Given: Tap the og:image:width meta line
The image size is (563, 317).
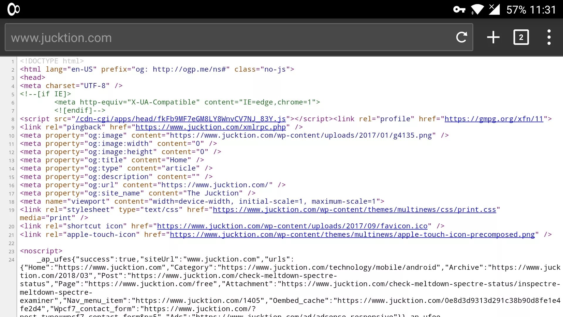Looking at the screenshot, I should (118, 144).
